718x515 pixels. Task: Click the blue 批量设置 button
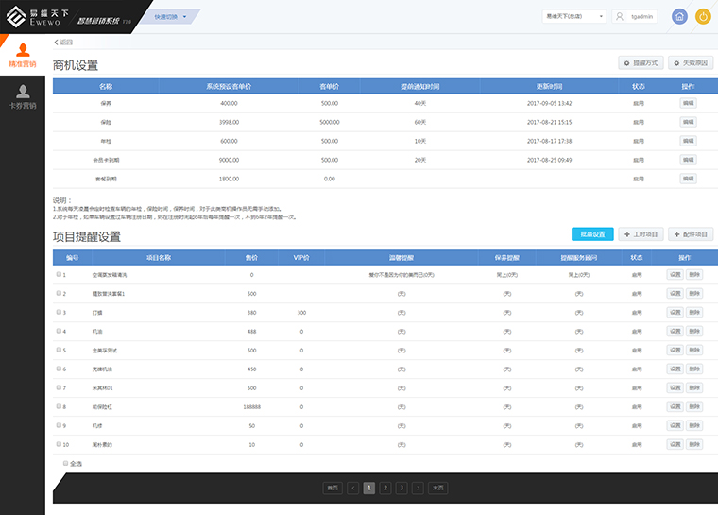[x=591, y=234]
